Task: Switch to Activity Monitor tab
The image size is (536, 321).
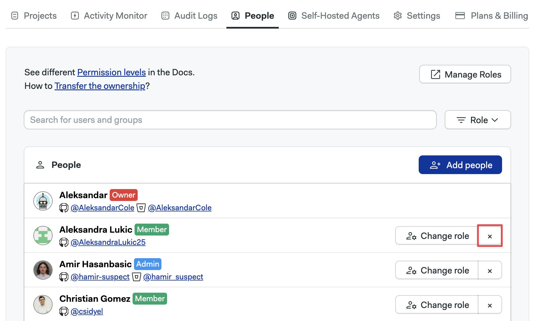Action: (x=109, y=16)
